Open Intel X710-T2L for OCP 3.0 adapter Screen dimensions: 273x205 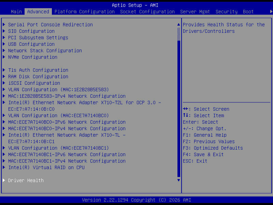85,106
